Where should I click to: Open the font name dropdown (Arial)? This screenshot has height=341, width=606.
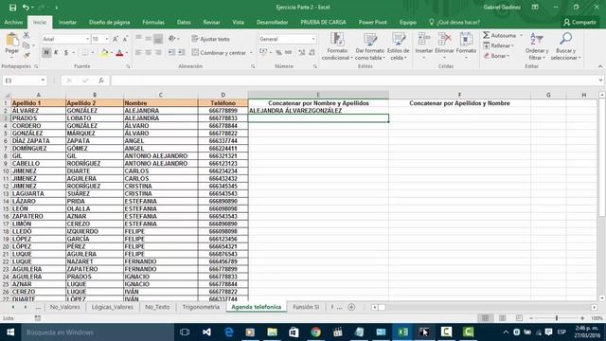click(87, 39)
